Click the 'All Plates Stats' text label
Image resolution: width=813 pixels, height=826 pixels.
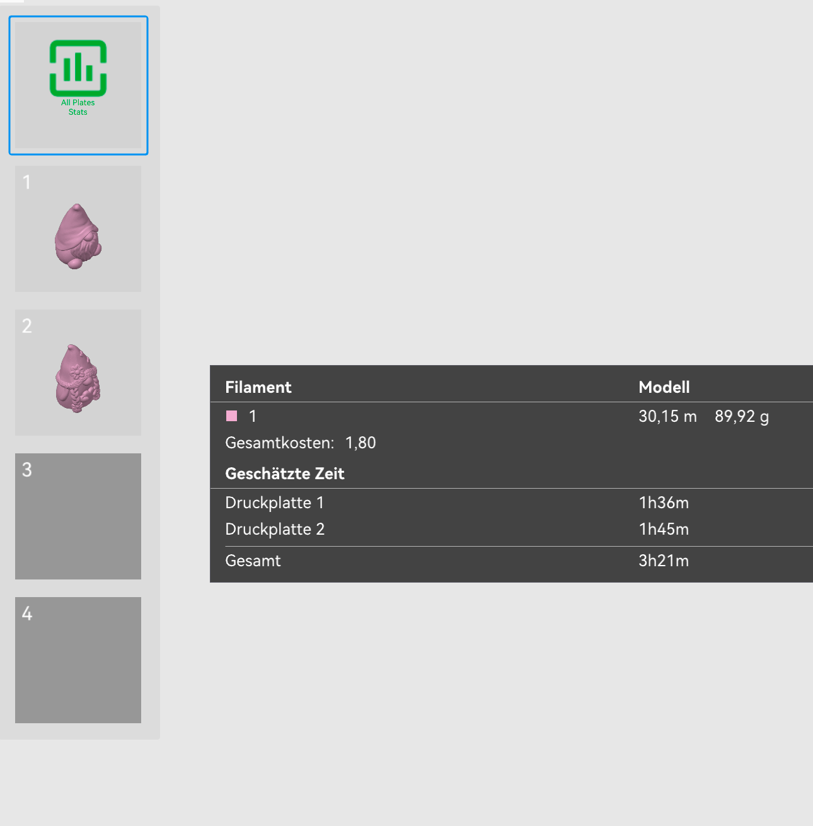pos(78,107)
